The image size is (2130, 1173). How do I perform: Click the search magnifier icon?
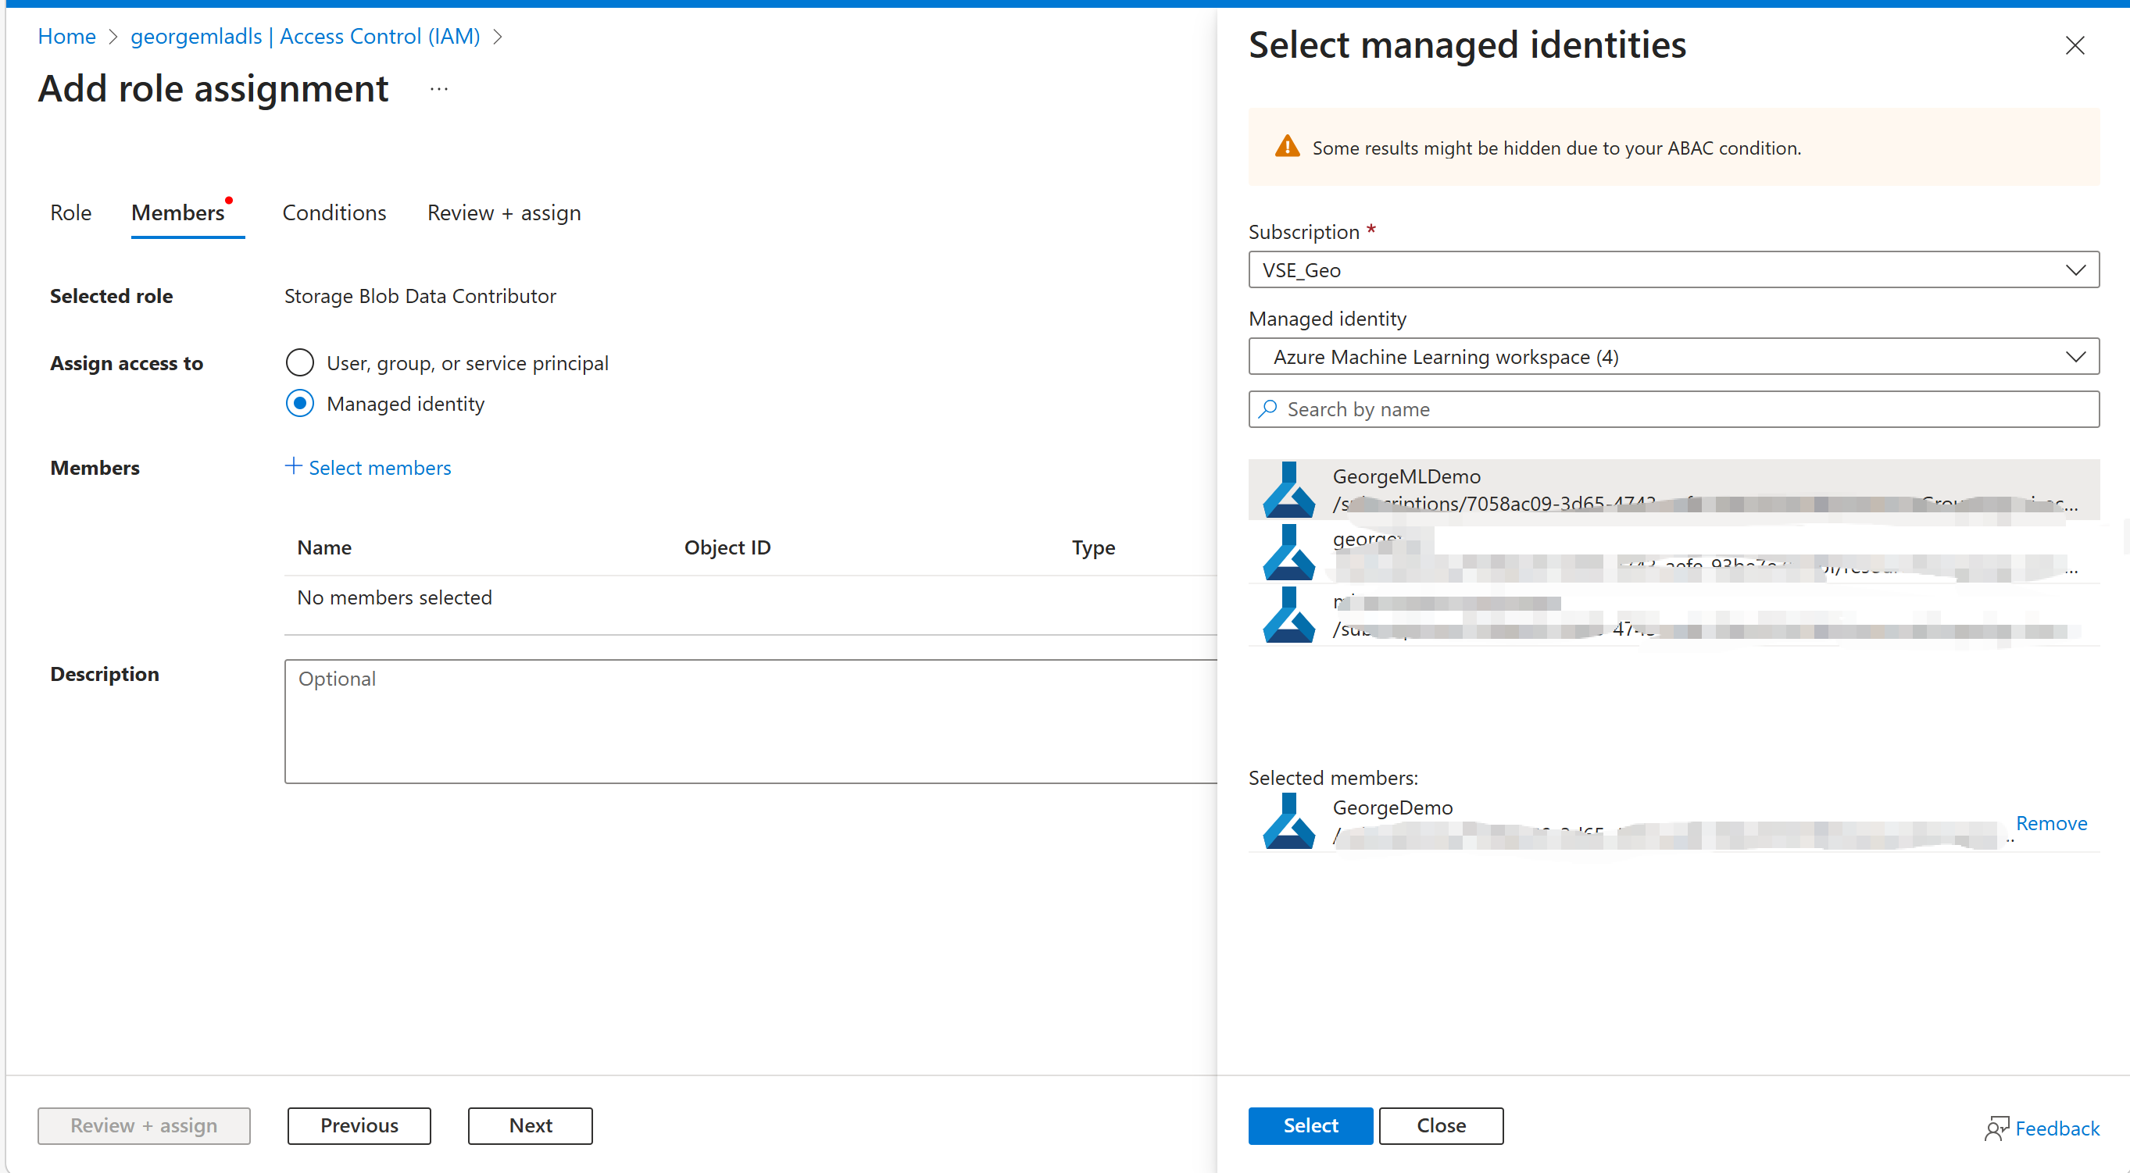(x=1267, y=409)
